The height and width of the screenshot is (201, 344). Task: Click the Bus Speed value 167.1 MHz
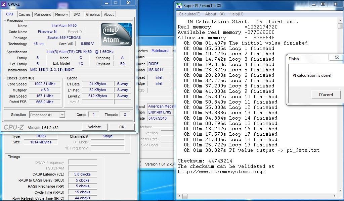45,96
